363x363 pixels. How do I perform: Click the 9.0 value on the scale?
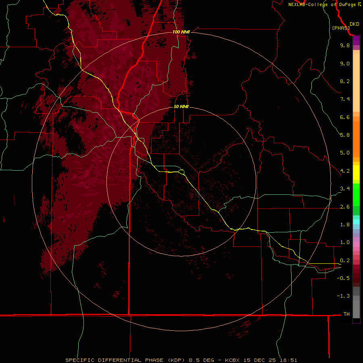[345, 63]
